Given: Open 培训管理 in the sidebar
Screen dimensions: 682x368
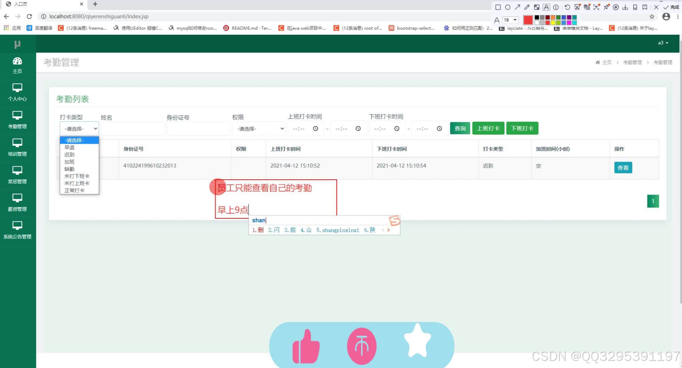Looking at the screenshot, I should (17, 148).
